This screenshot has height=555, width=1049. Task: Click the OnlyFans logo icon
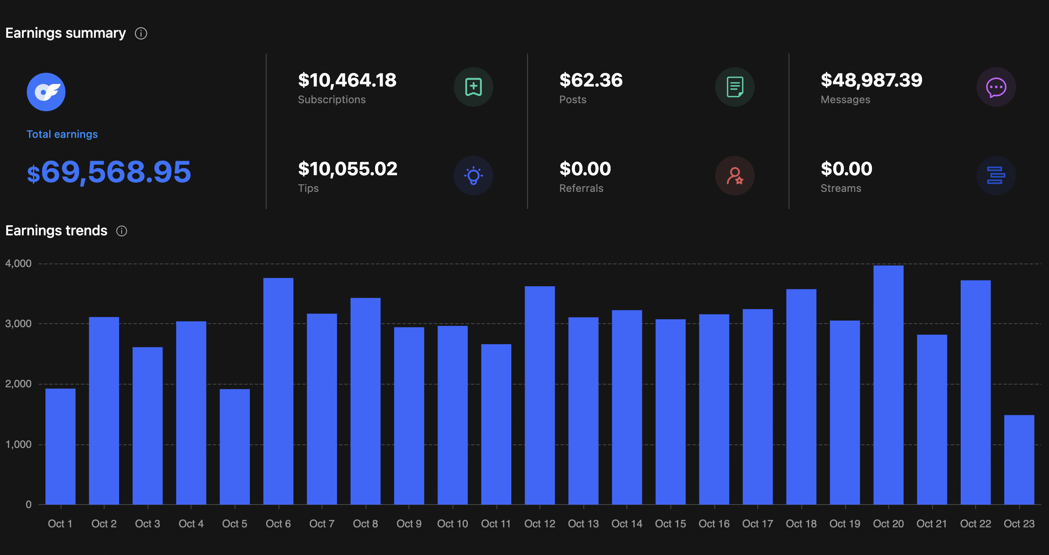click(x=46, y=91)
